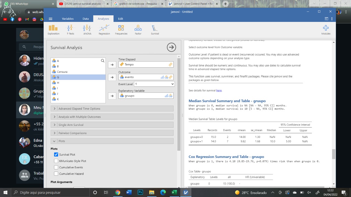Open jamovi hamburger main menu
Screen dimensions: 351x197
[50, 19]
